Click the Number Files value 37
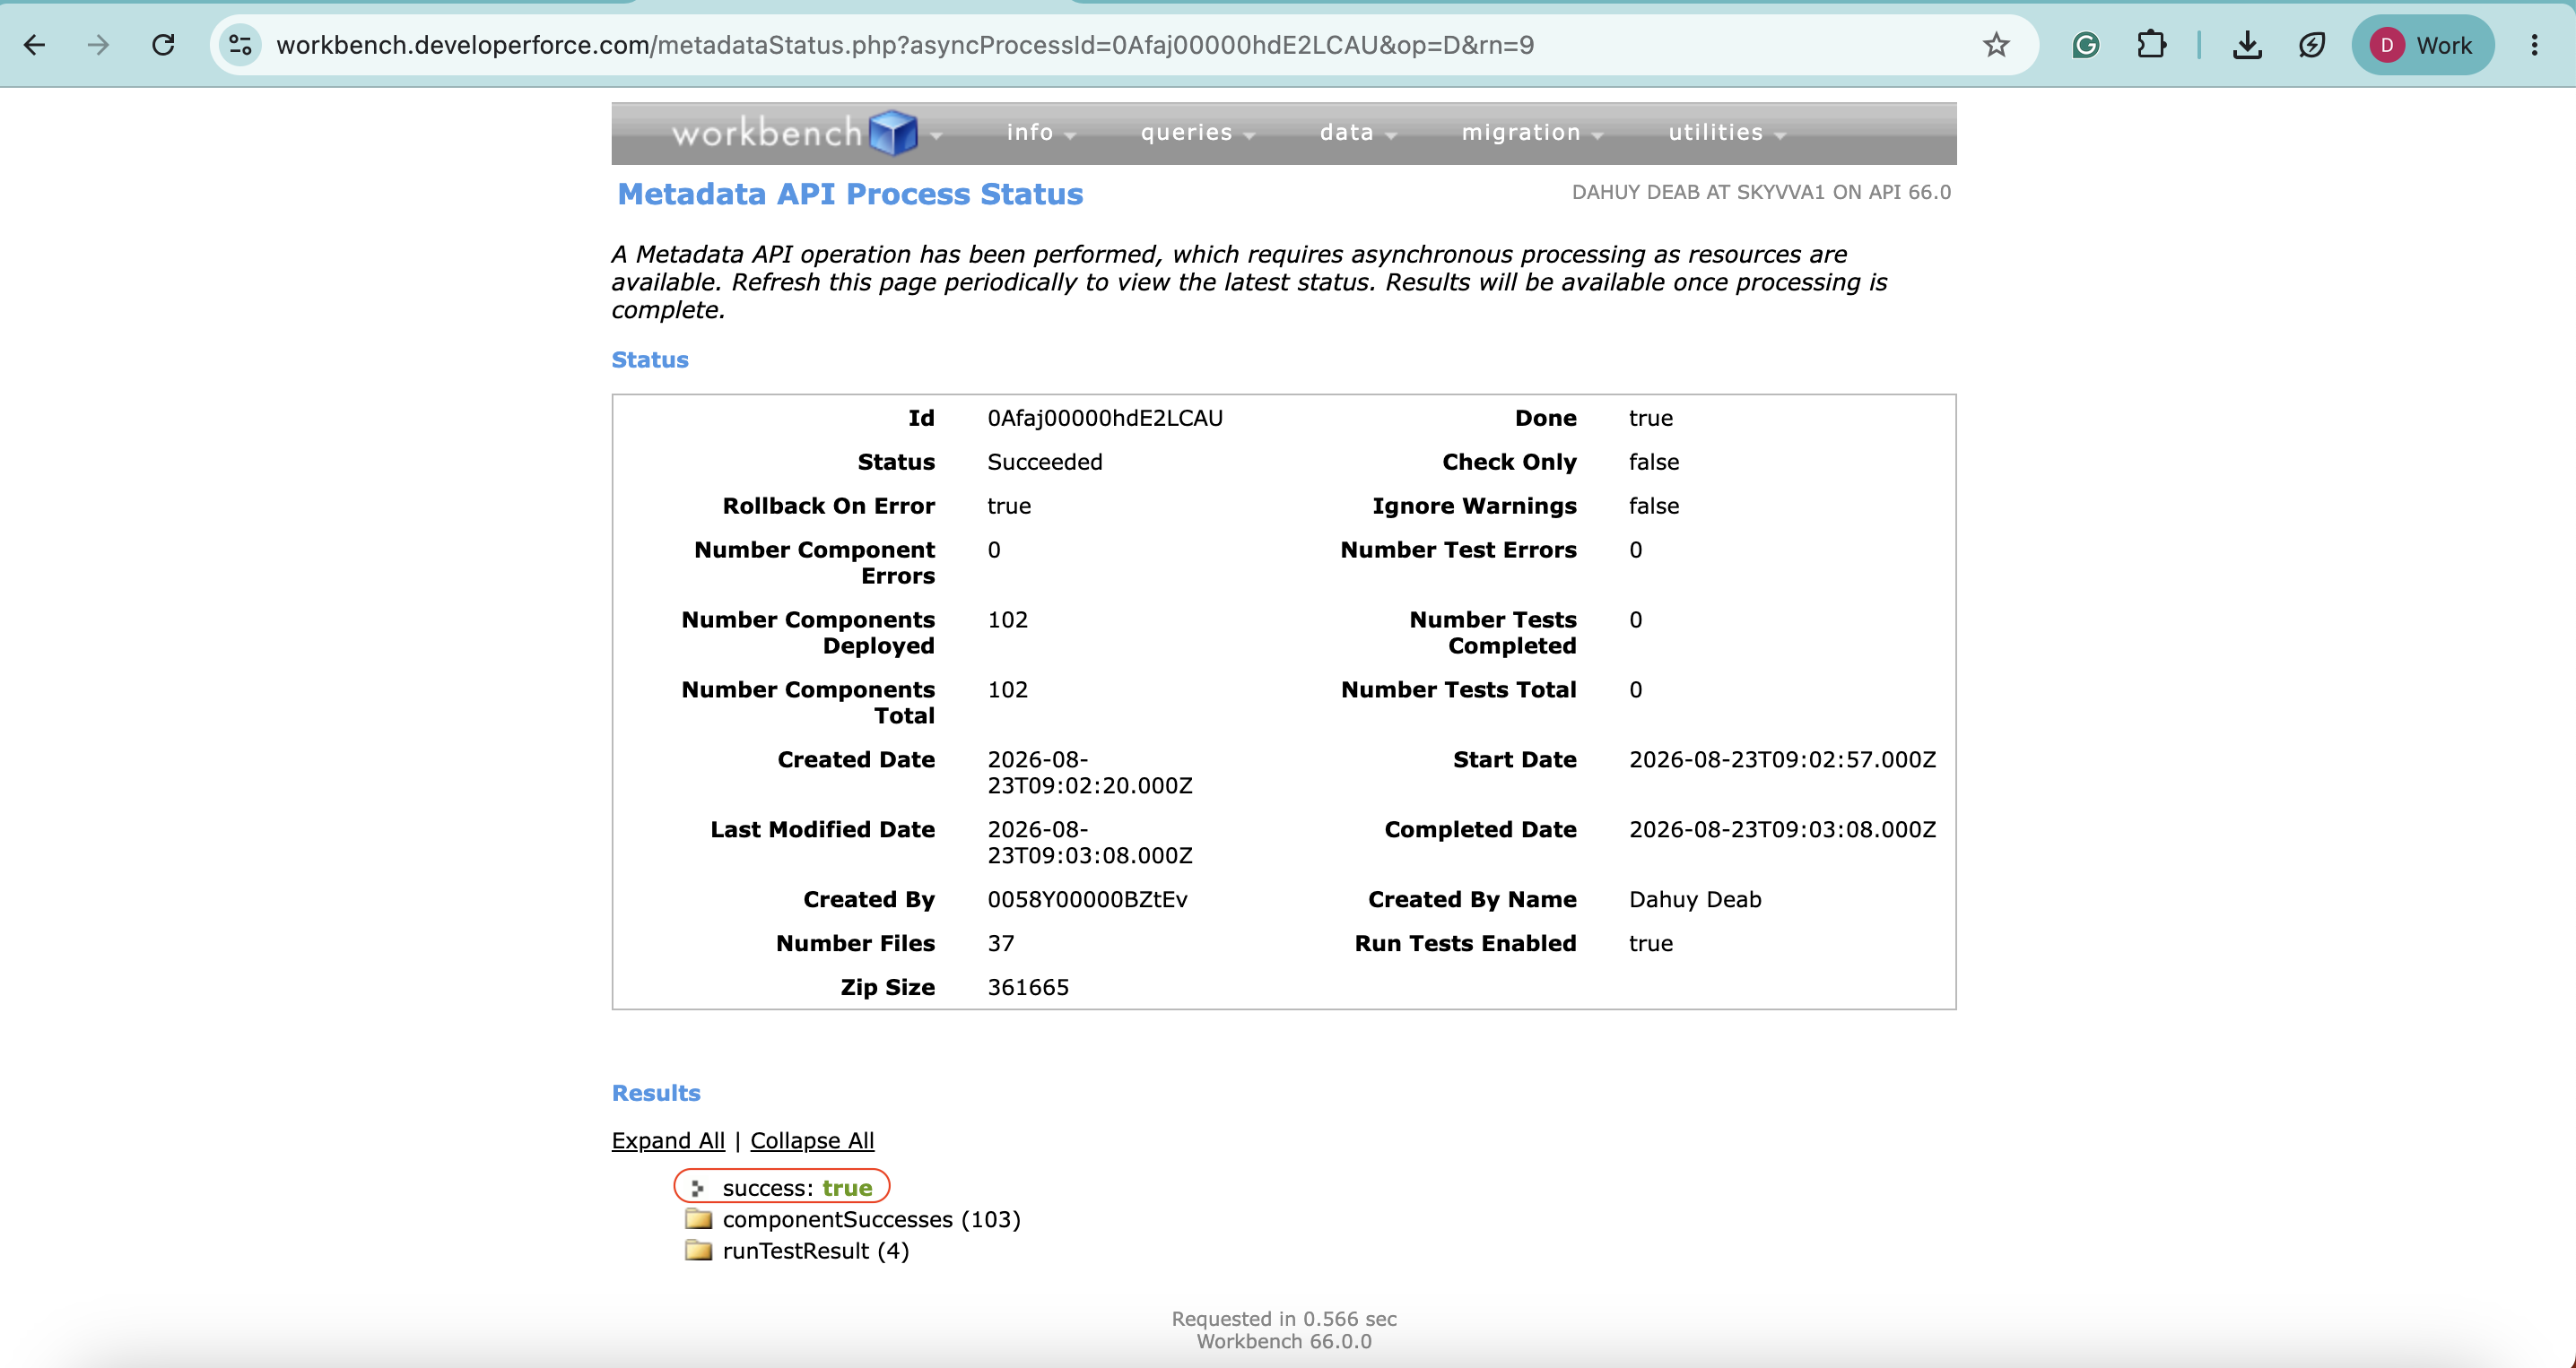Screen dimensions: 2576x1368 [1001, 943]
